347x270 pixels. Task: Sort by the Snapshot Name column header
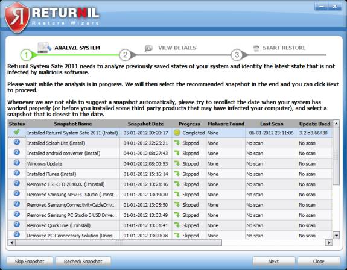pyautogui.click(x=73, y=124)
